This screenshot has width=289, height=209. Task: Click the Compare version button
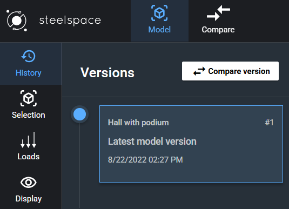230,71
